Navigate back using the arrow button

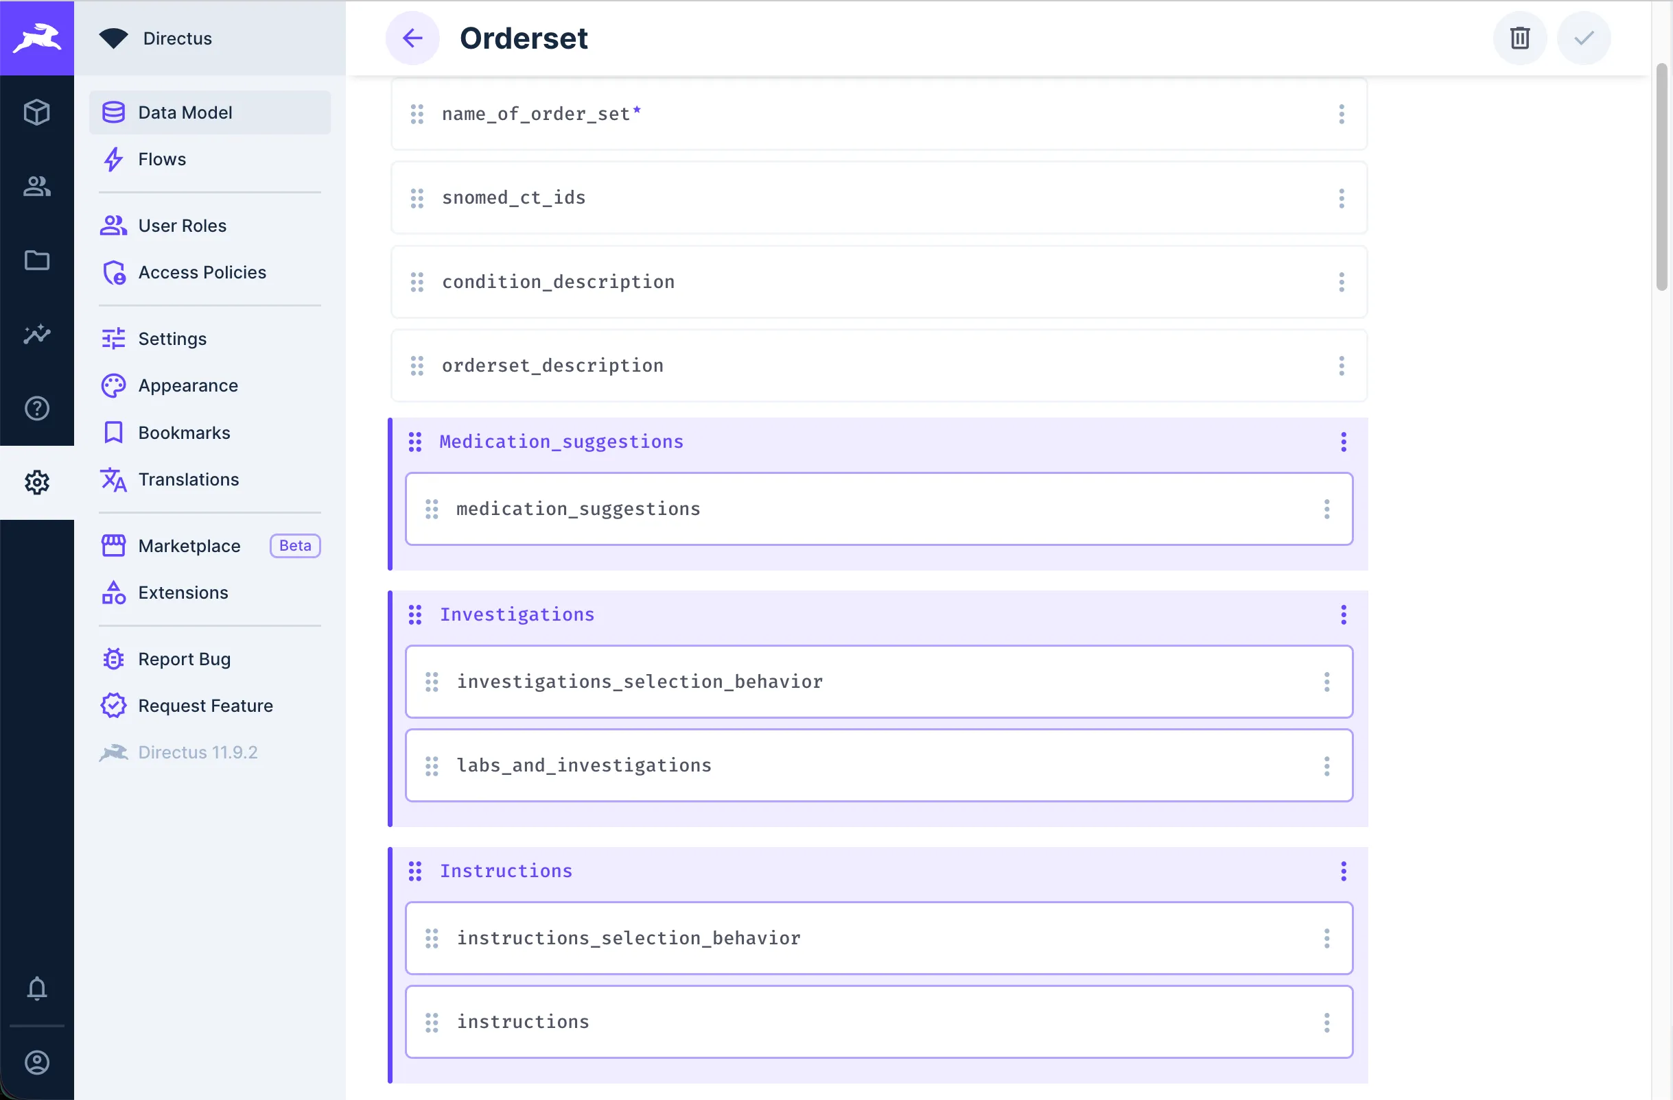412,38
